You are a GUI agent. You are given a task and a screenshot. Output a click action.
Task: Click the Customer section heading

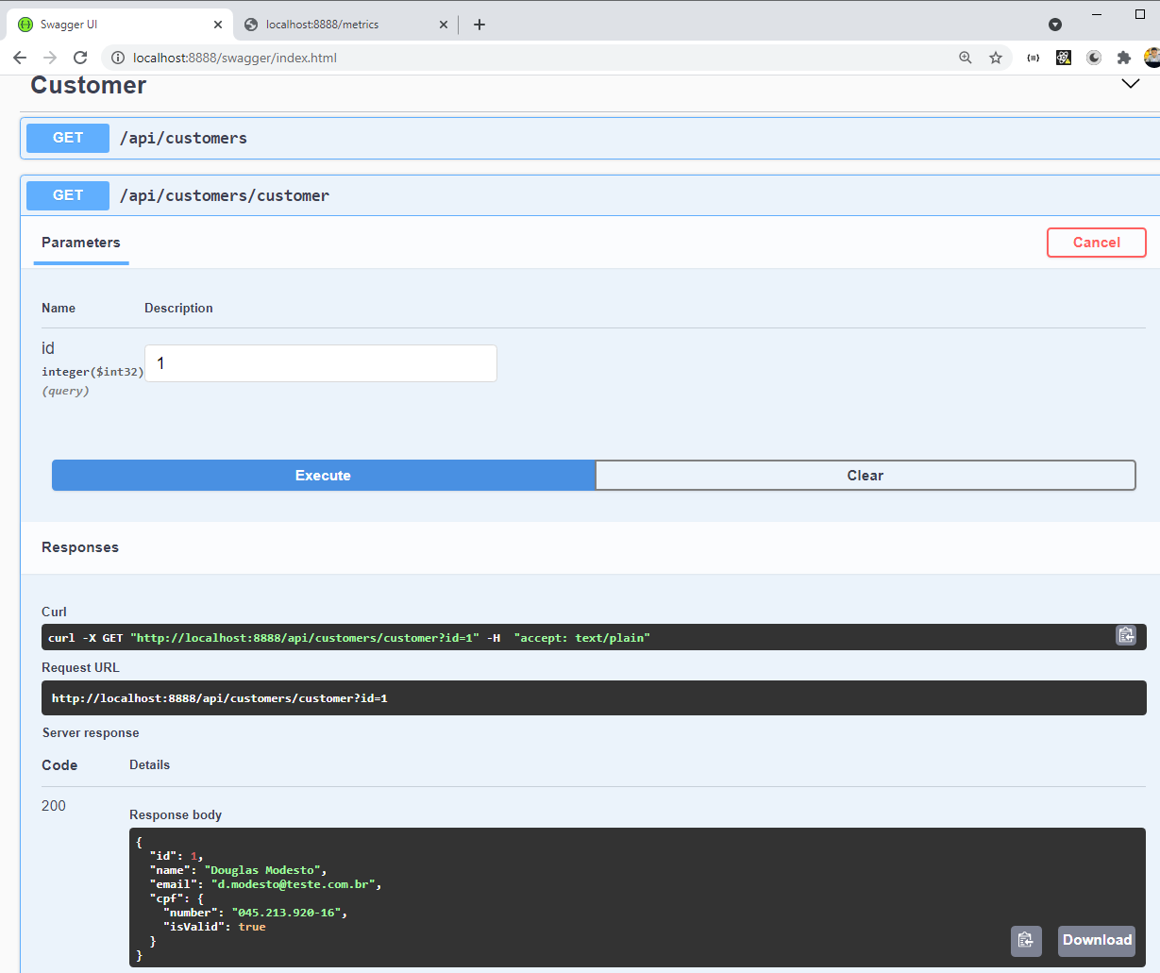click(89, 85)
